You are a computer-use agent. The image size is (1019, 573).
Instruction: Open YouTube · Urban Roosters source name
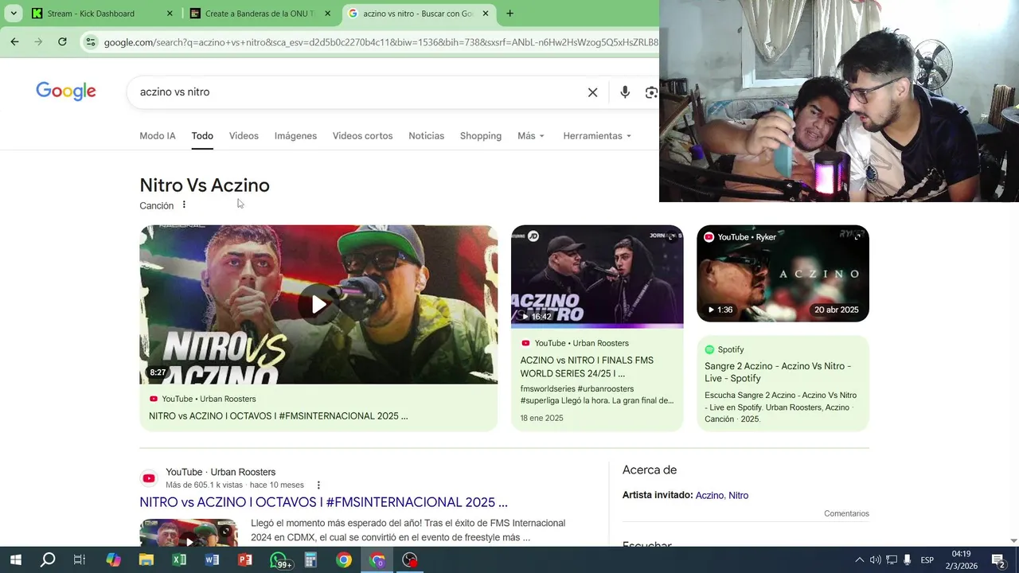(221, 472)
